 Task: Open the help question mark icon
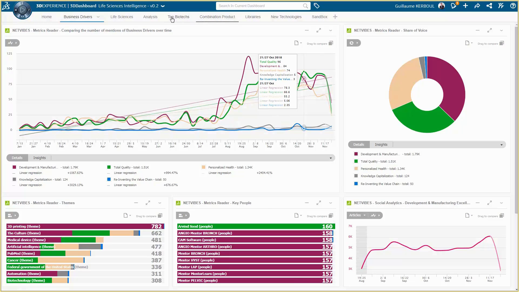point(513,6)
